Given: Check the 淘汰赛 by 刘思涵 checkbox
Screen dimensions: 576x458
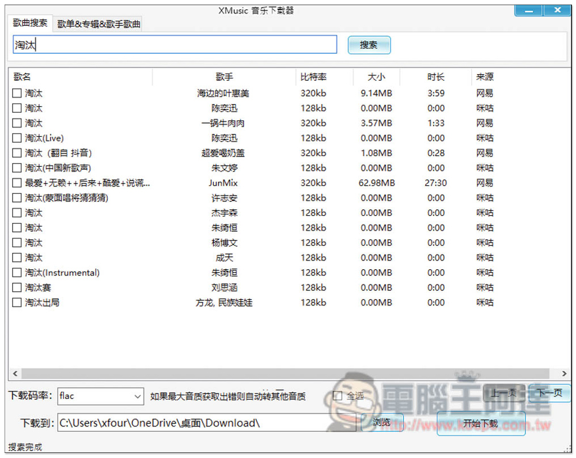Looking at the screenshot, I should (x=17, y=288).
